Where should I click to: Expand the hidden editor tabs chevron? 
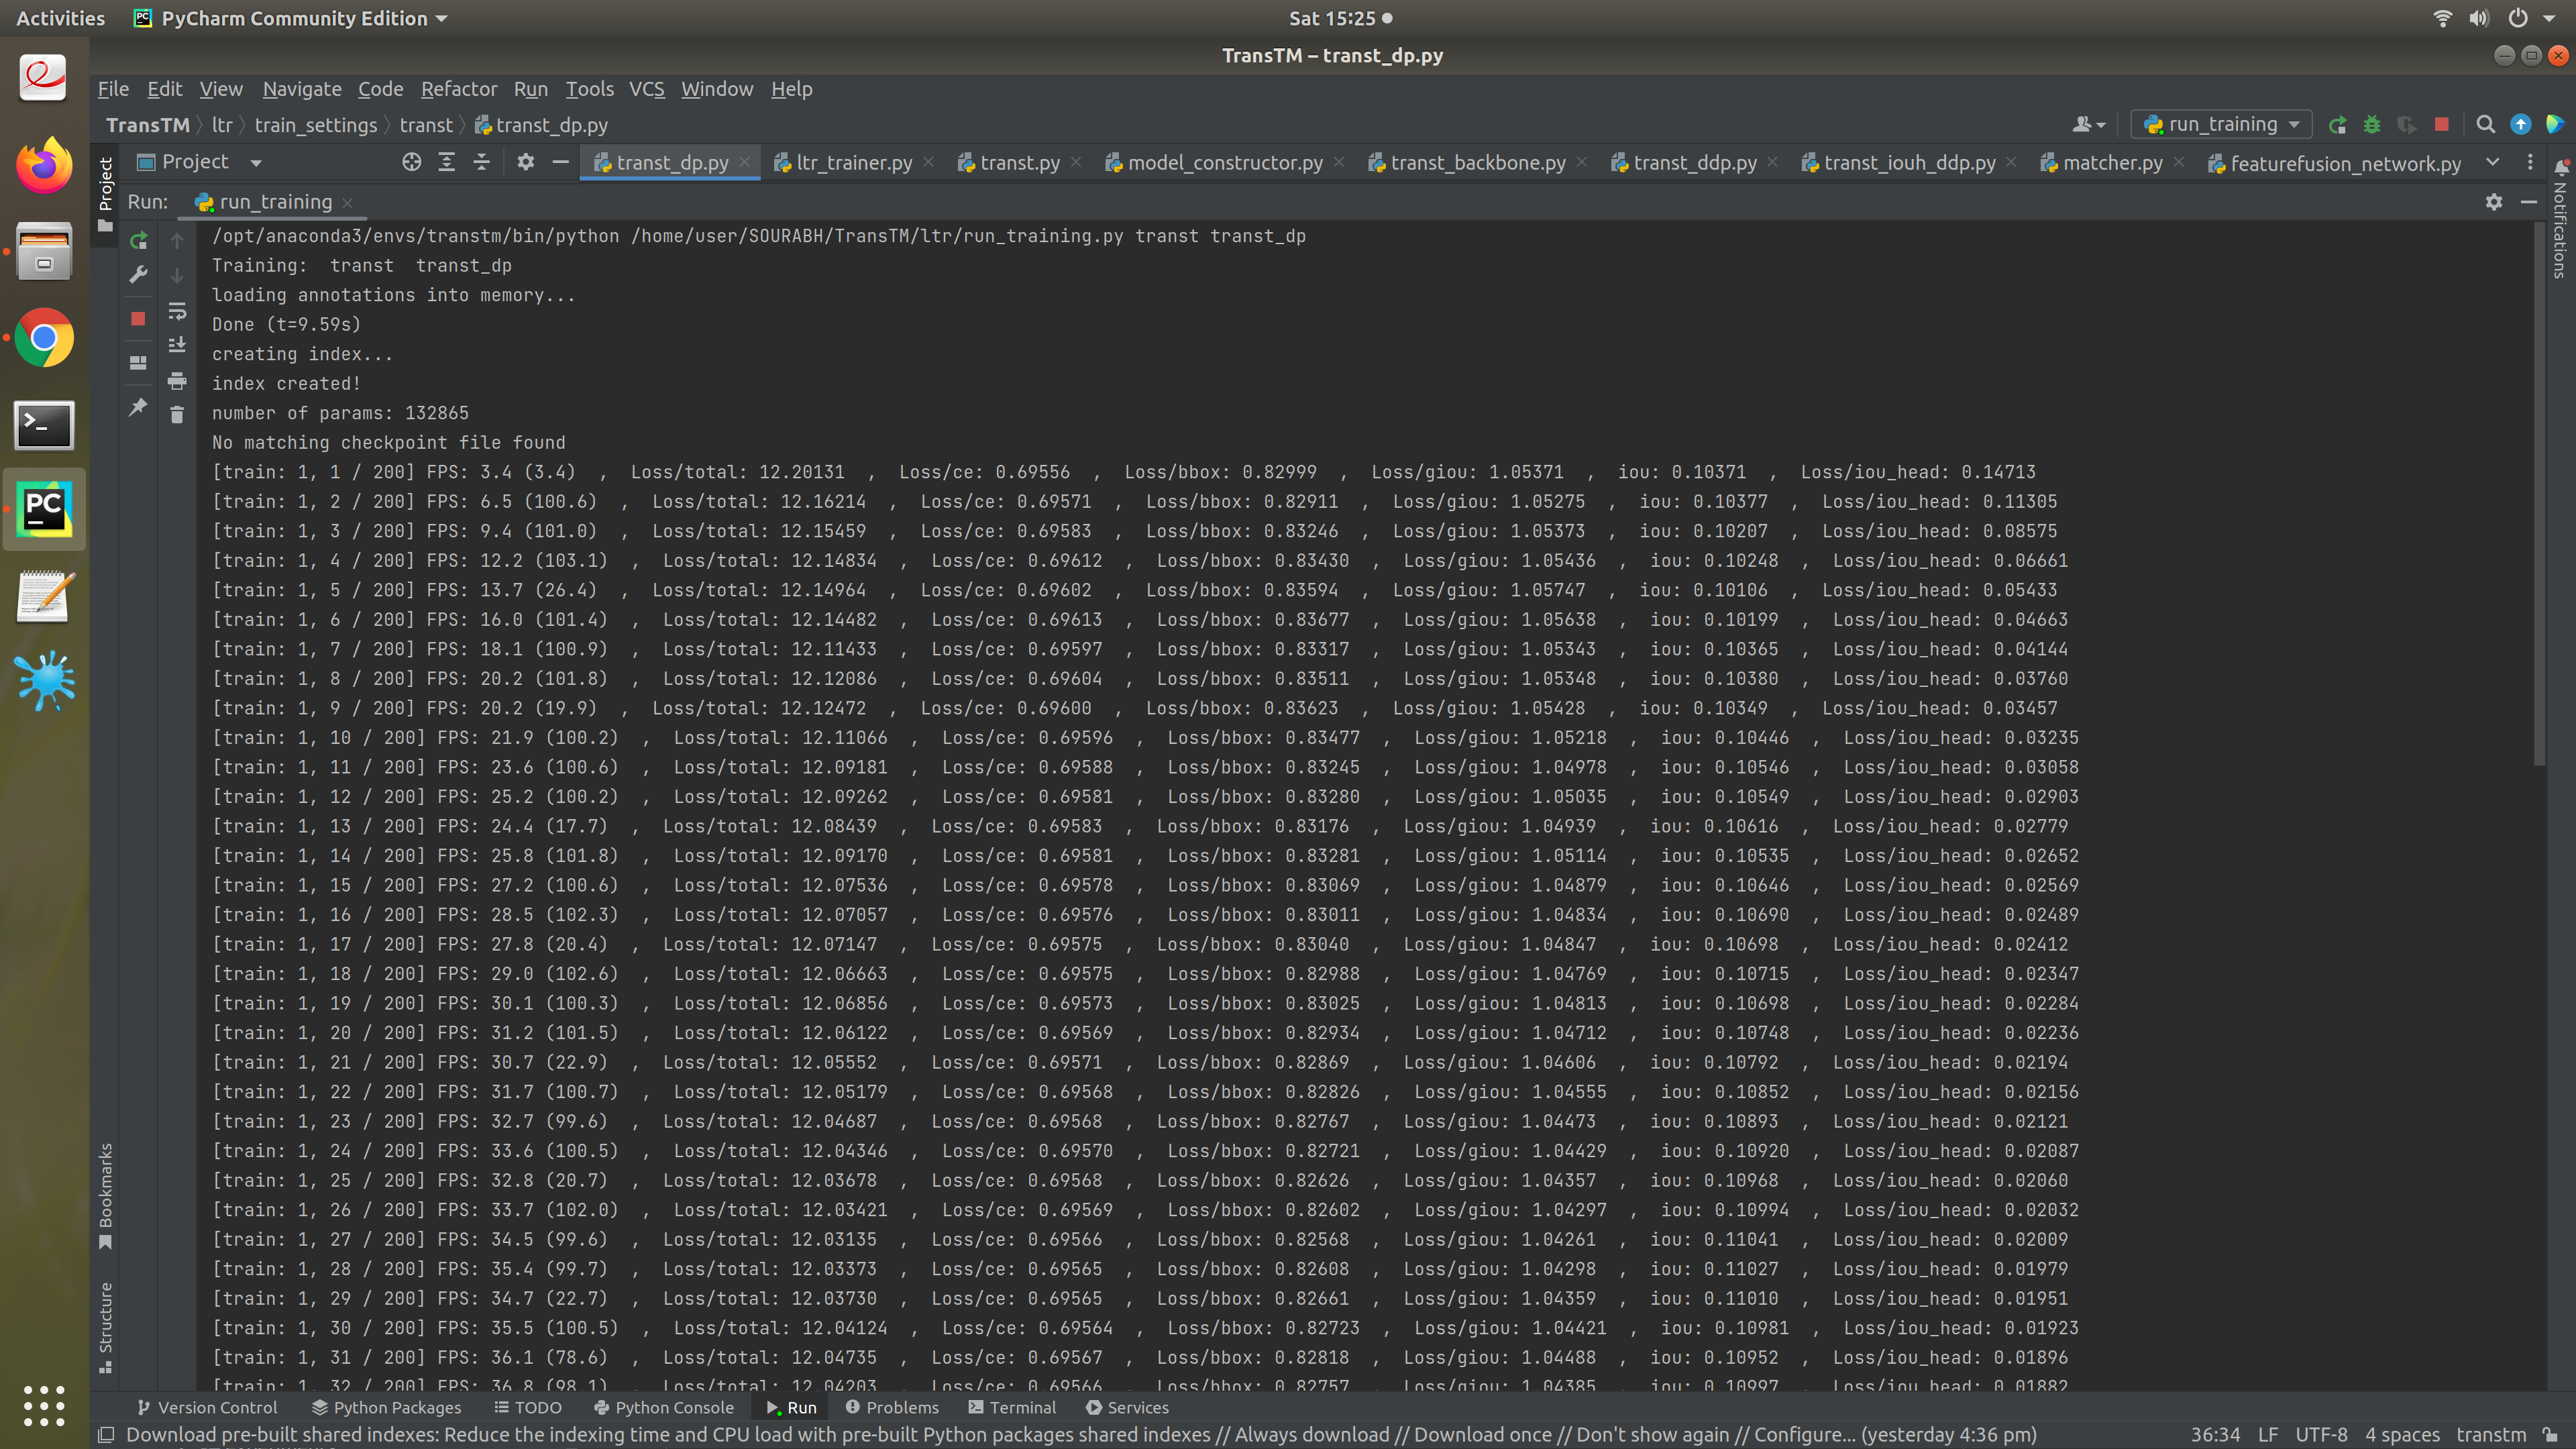(2492, 162)
